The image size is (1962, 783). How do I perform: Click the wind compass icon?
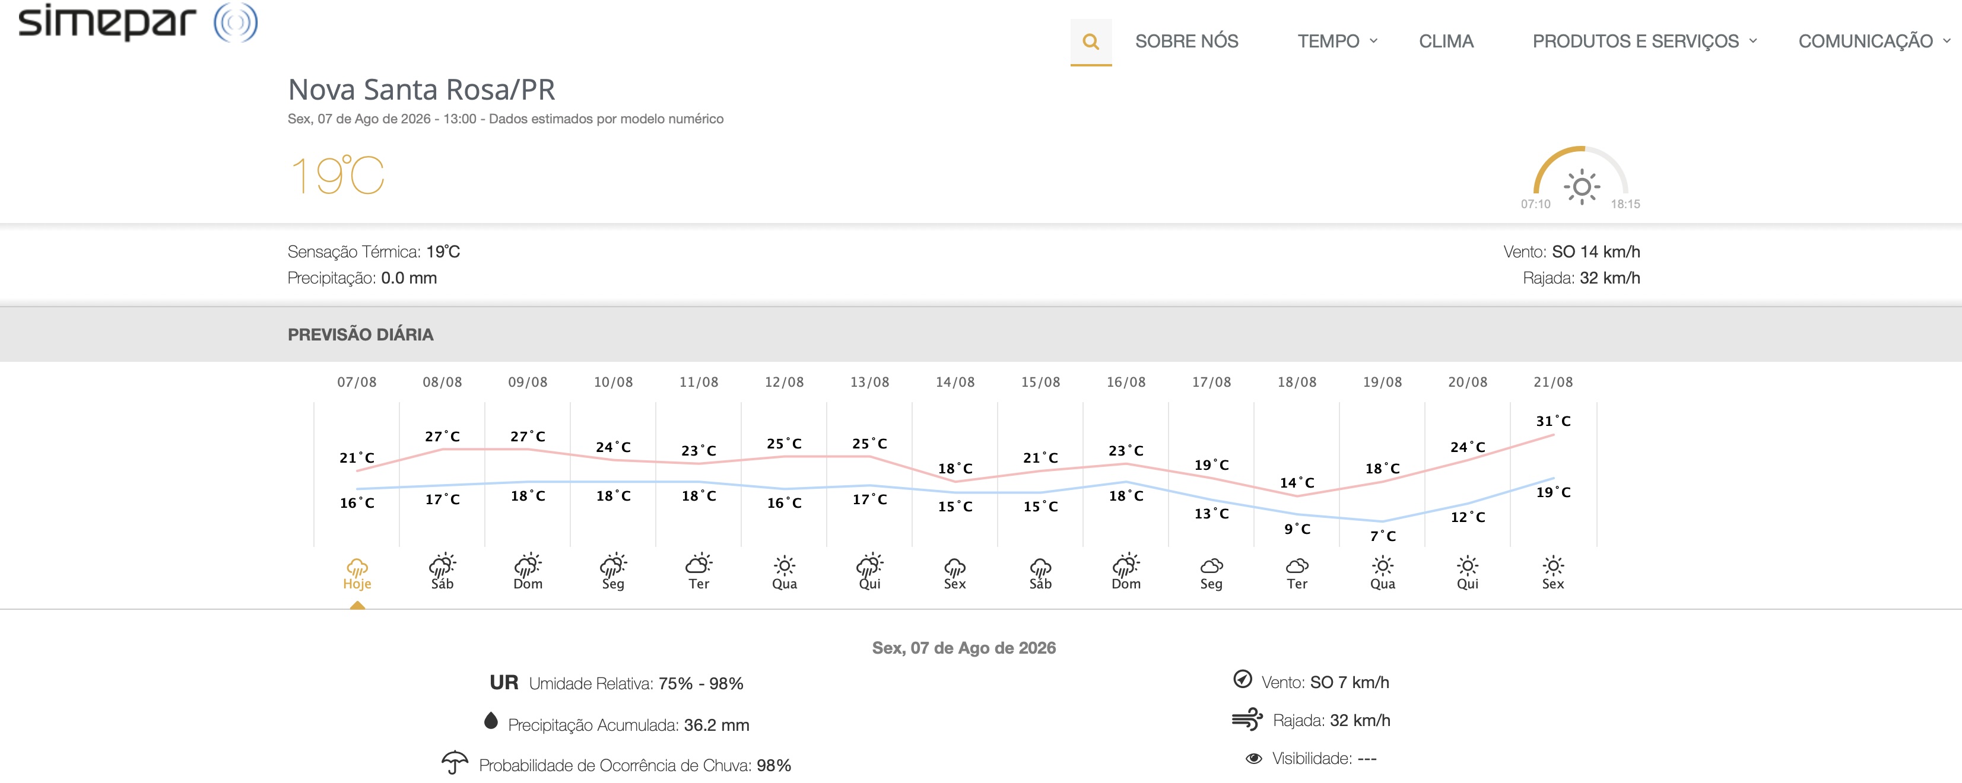tap(1242, 679)
